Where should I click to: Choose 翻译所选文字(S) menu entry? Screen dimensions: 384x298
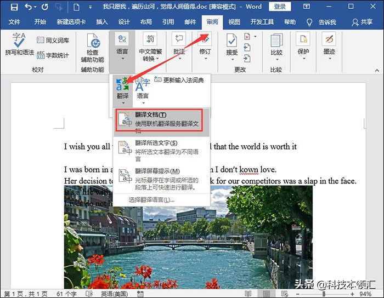[162, 151]
